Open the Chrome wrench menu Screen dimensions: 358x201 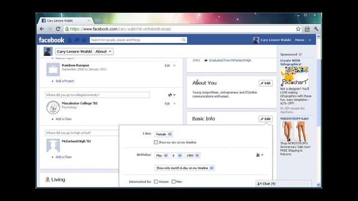316,29
